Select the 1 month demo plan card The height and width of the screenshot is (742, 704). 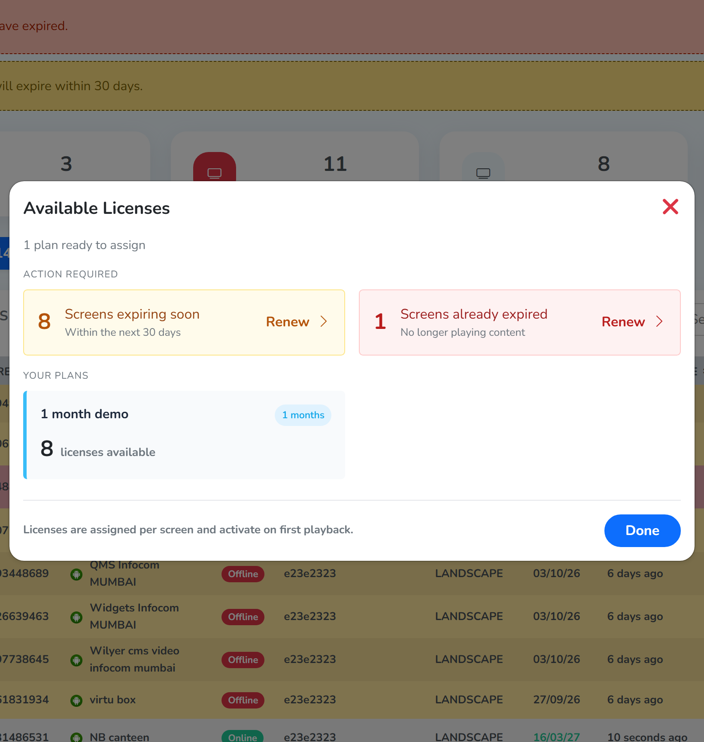coord(184,435)
